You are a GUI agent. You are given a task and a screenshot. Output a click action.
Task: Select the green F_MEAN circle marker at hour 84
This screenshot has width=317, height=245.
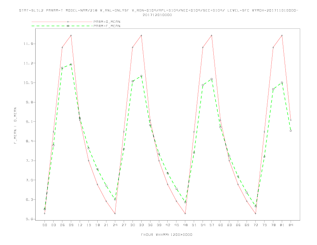[x=291, y=131]
